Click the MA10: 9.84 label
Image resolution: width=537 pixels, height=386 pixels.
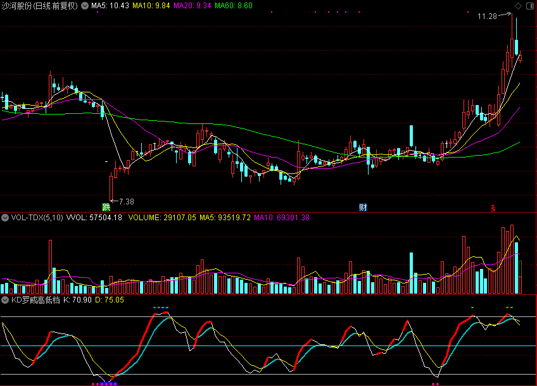coord(151,6)
